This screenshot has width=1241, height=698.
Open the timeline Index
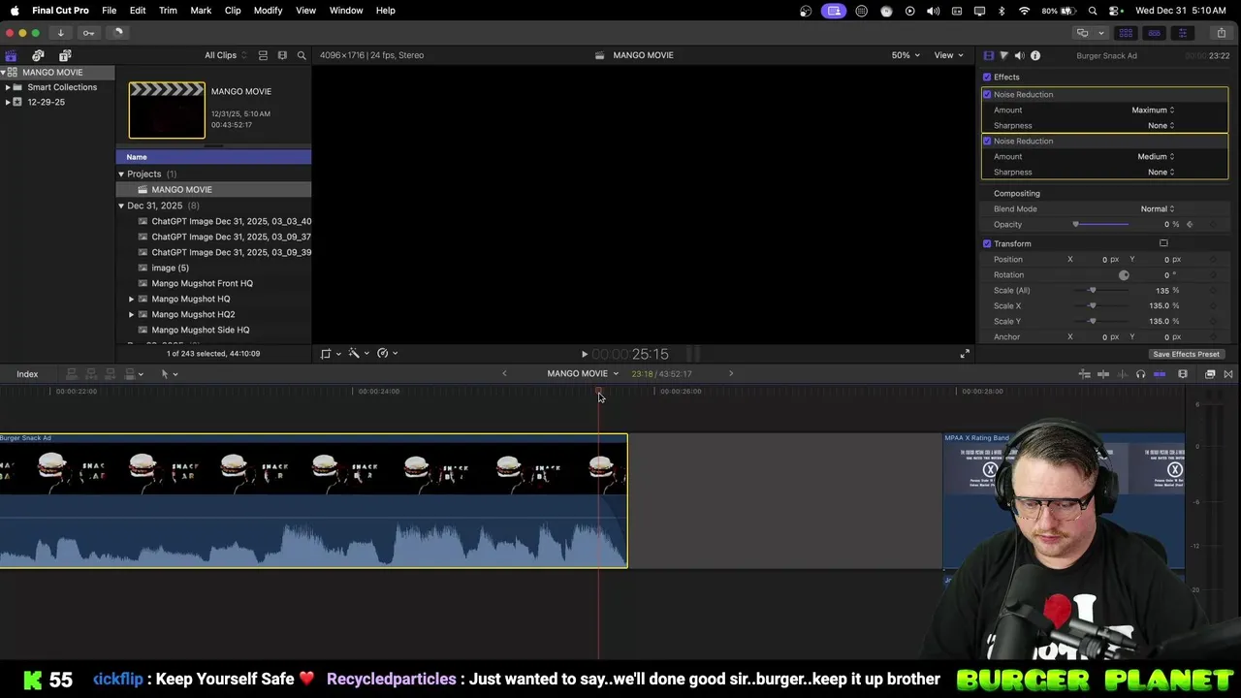pos(27,374)
